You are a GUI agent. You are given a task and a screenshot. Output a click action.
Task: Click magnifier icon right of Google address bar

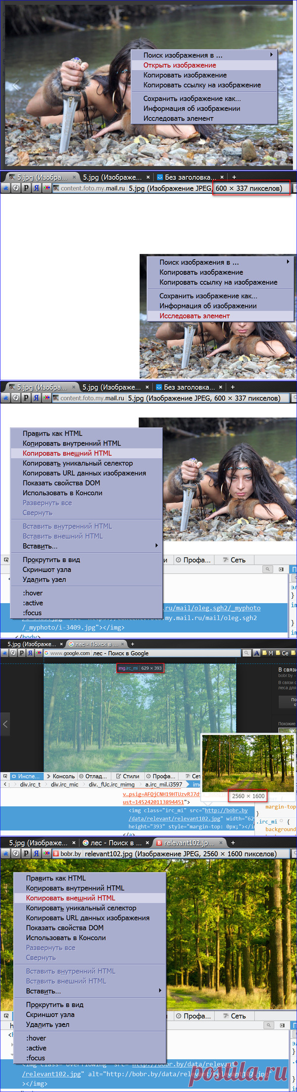(x=246, y=653)
